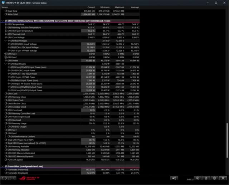Click the GPU 16-pin HVPWR Voltage icon
This screenshot has height=185, width=229.
click(9, 51)
